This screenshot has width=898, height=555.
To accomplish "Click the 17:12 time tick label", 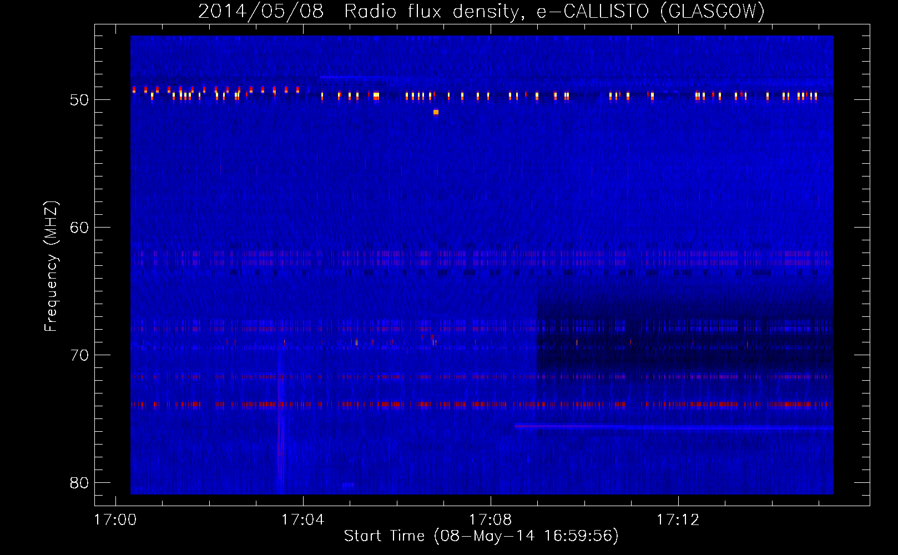I will click(678, 520).
